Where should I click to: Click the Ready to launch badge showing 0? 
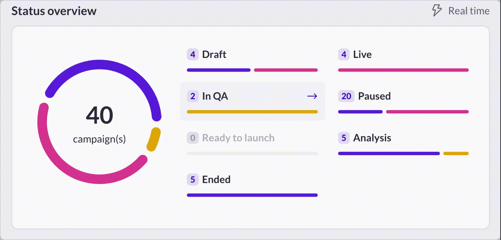tap(193, 138)
